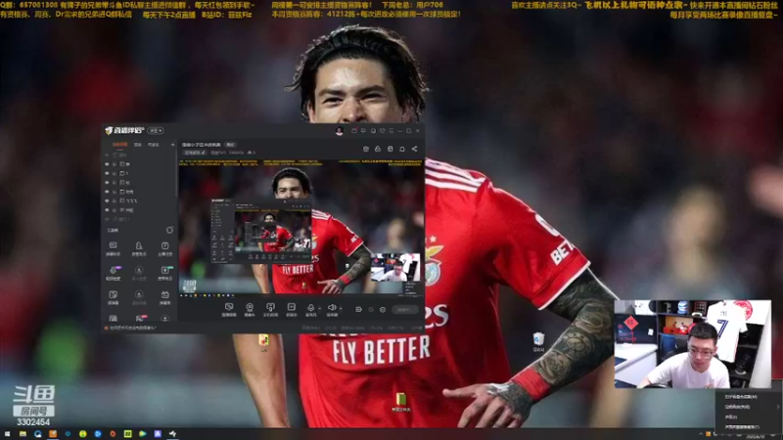The image size is (783, 440).
Task: Open the speaker dropdown arrow in the bottom toolbar
Action: (x=340, y=308)
